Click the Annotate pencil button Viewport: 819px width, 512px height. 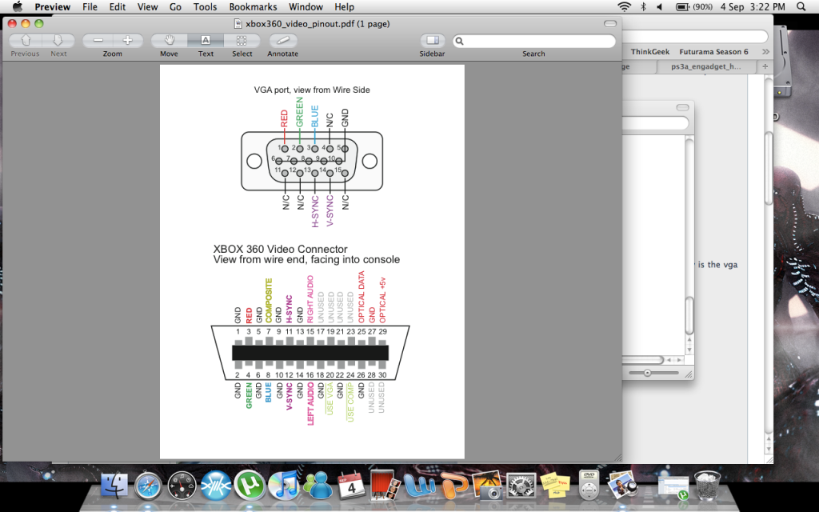coord(282,41)
